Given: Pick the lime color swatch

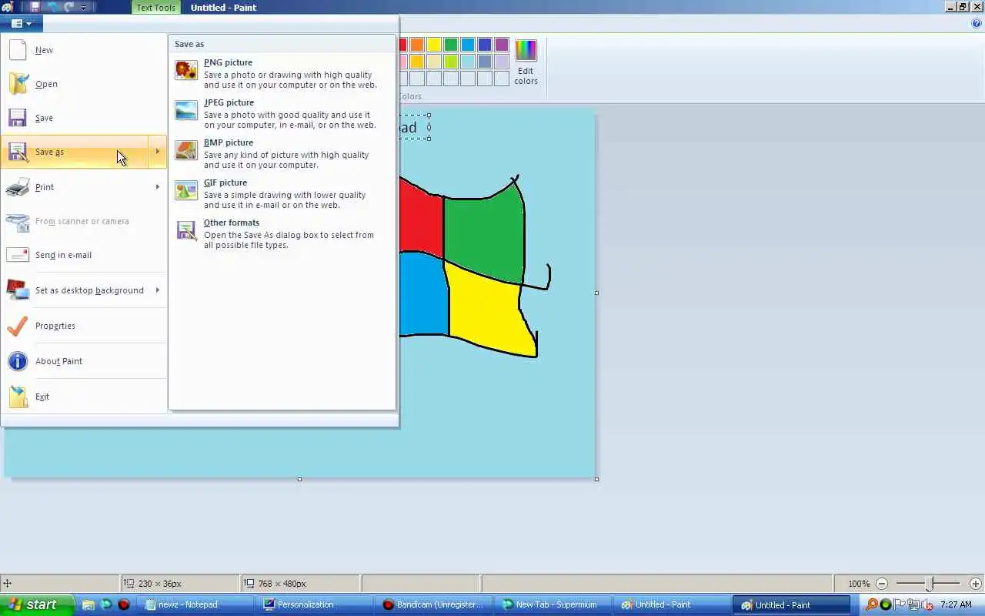Looking at the screenshot, I should (451, 62).
